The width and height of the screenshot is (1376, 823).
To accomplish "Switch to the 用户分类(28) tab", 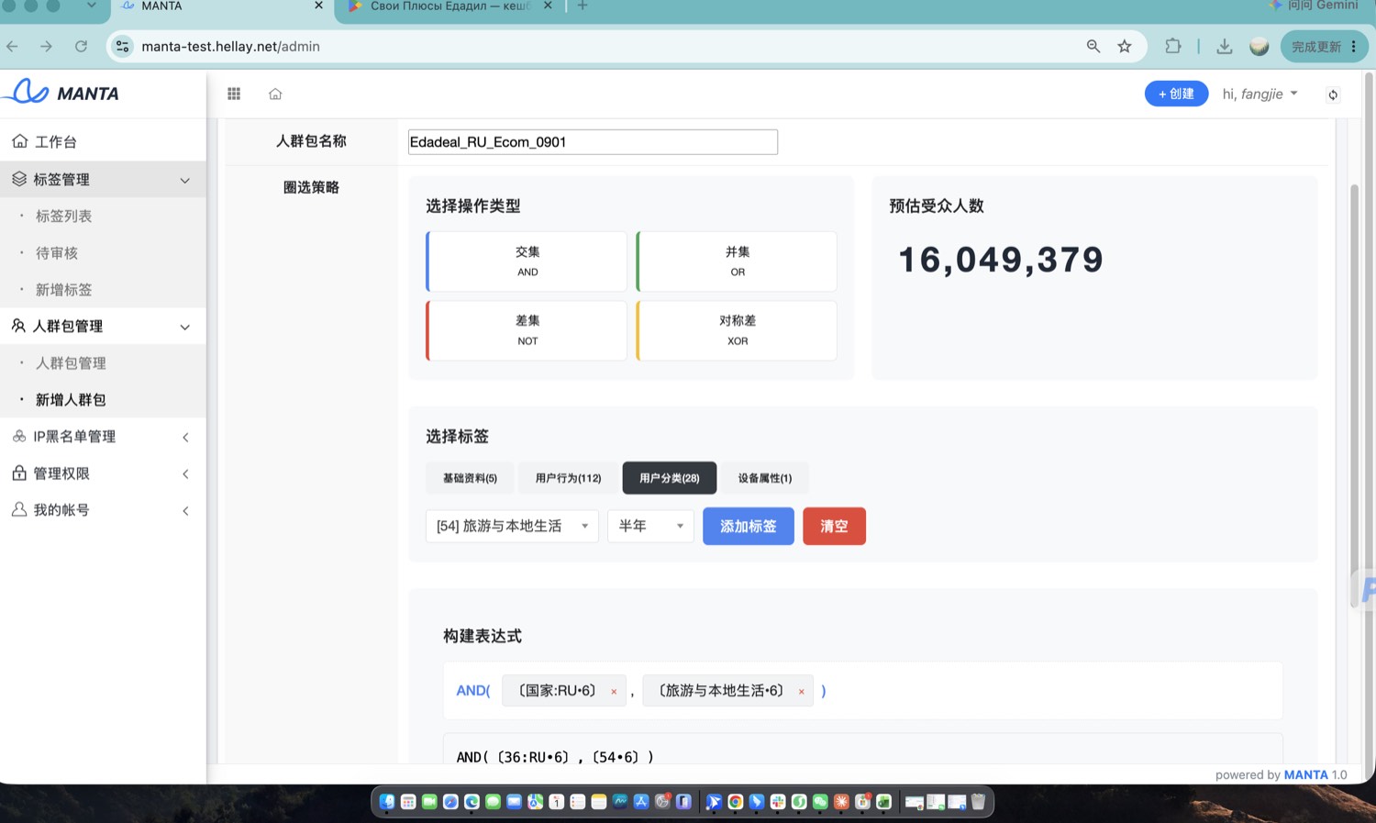I will tap(670, 478).
